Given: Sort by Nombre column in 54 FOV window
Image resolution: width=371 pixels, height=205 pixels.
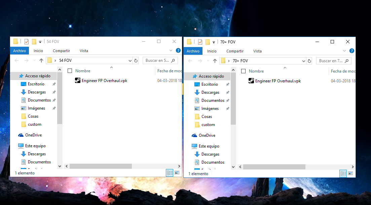Looking at the screenshot, I should 83,71.
